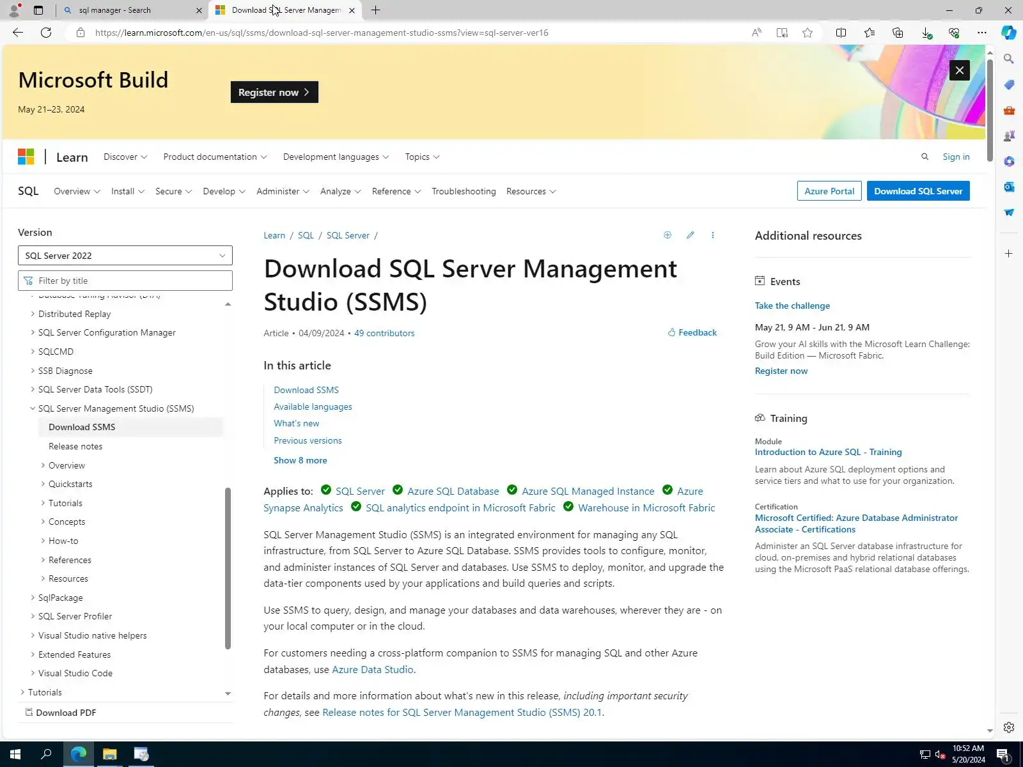This screenshot has width=1023, height=767.
Task: Expand the Discover menu
Action: 125,157
